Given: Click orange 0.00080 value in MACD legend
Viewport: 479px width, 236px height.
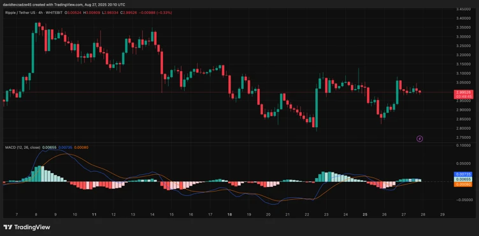Looking at the screenshot, I should point(81,148).
